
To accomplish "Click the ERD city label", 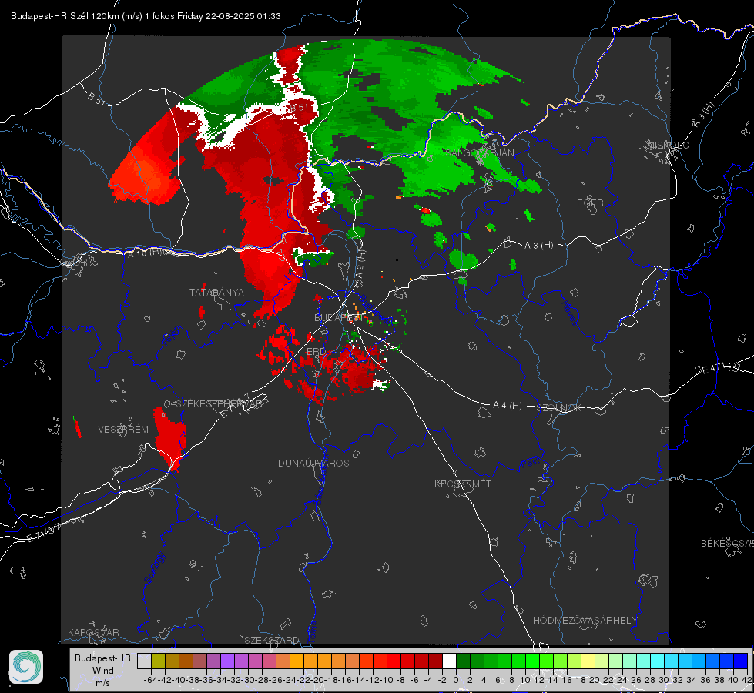I will (316, 352).
